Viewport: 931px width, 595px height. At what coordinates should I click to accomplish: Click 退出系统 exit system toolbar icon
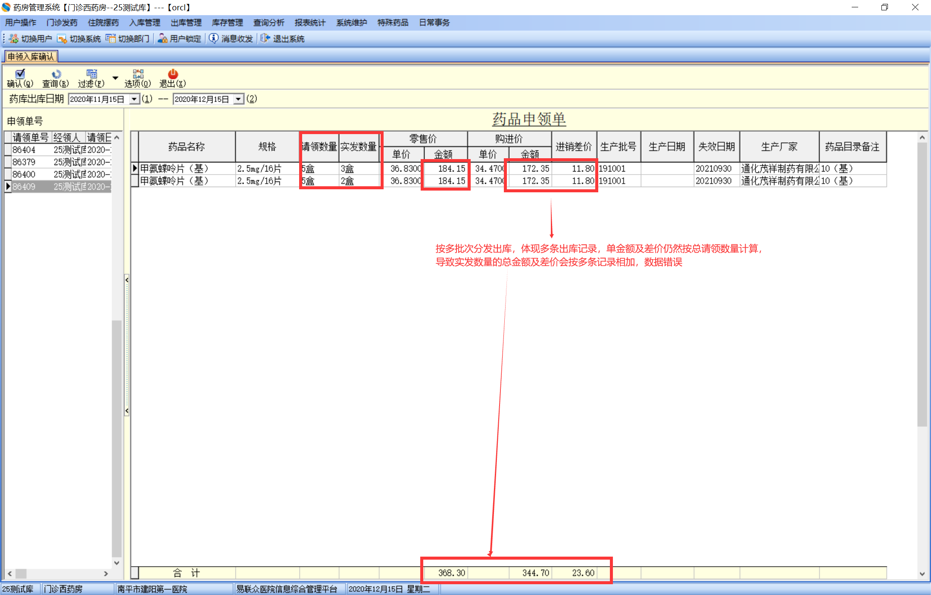tap(265, 39)
